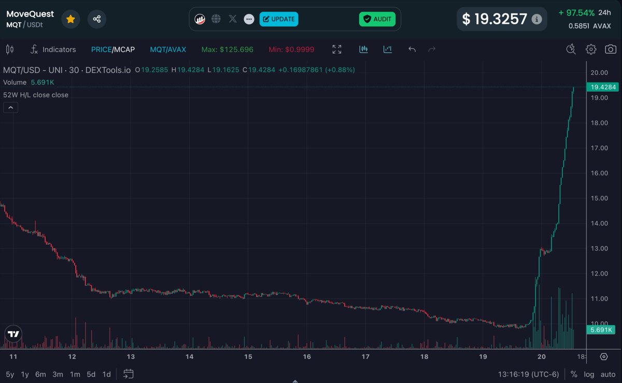The image size is (622, 383).
Task: Select the 1d time range
Action: coord(106,374)
